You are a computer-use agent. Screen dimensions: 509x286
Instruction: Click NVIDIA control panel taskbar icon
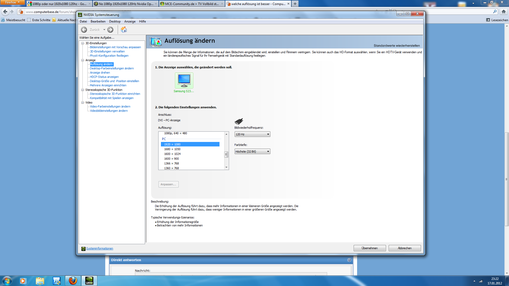pos(89,281)
